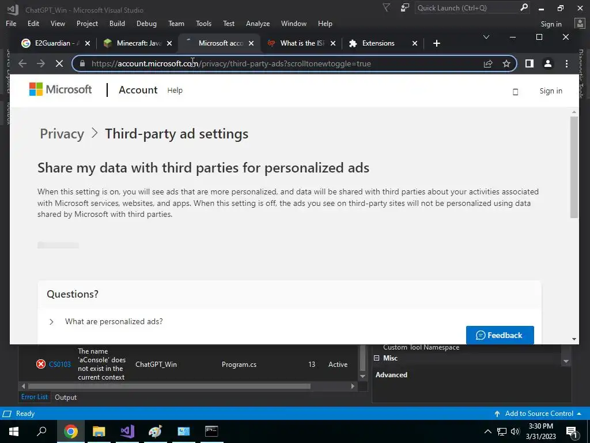Image resolution: width=590 pixels, height=443 pixels.
Task: Open the Build menu
Action: pos(117,23)
